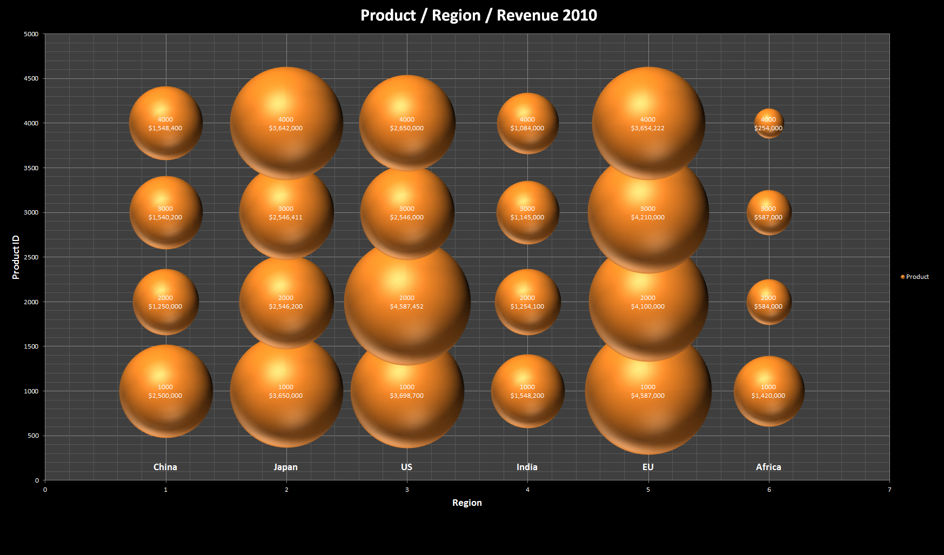The width and height of the screenshot is (944, 555).
Task: Click the EU 3000 bubble showing $4,210,000
Action: 648,213
